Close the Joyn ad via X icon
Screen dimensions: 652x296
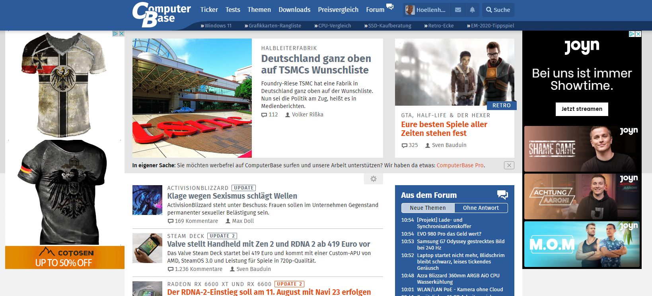point(638,34)
